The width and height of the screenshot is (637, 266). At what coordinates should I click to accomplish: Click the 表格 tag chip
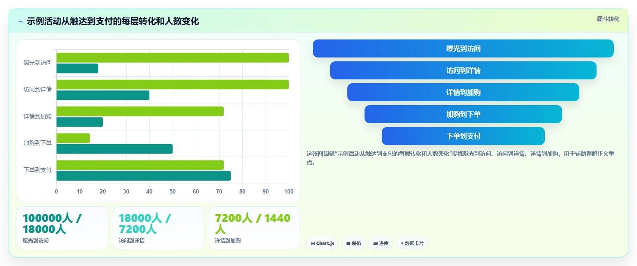click(x=353, y=243)
